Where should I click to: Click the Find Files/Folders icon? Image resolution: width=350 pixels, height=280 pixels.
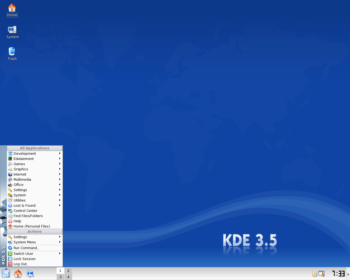pyautogui.click(x=10, y=216)
